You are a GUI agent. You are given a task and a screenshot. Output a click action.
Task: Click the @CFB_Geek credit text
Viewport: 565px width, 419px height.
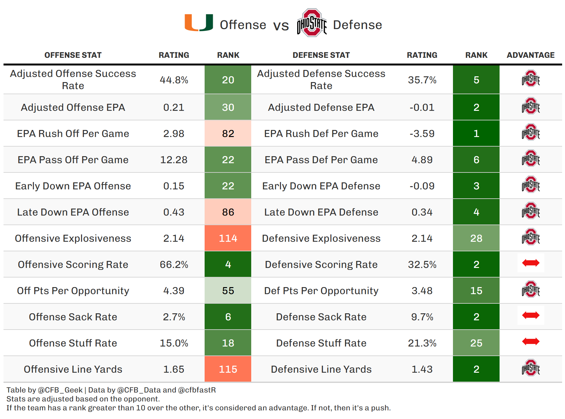click(x=60, y=390)
